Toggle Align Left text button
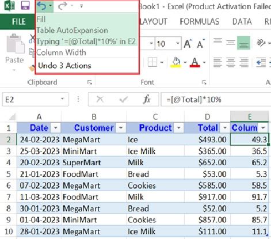Screen dimensions: 271x239 pos(217,62)
